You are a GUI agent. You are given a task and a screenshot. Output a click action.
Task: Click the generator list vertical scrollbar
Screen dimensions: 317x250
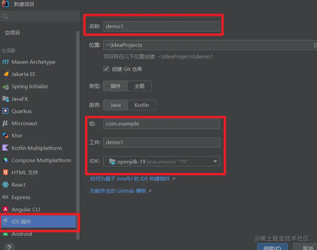pos(78,135)
